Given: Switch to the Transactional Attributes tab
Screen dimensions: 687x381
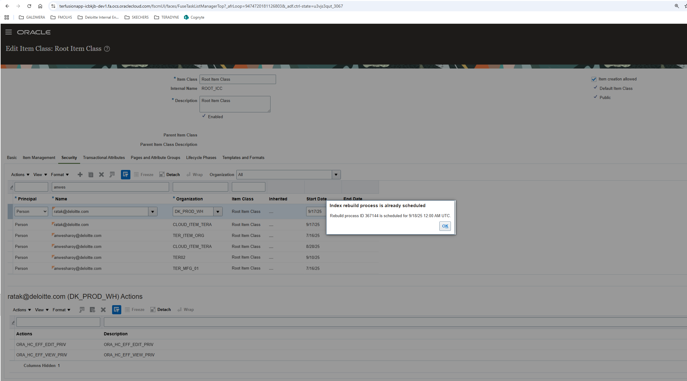Looking at the screenshot, I should [x=104, y=157].
